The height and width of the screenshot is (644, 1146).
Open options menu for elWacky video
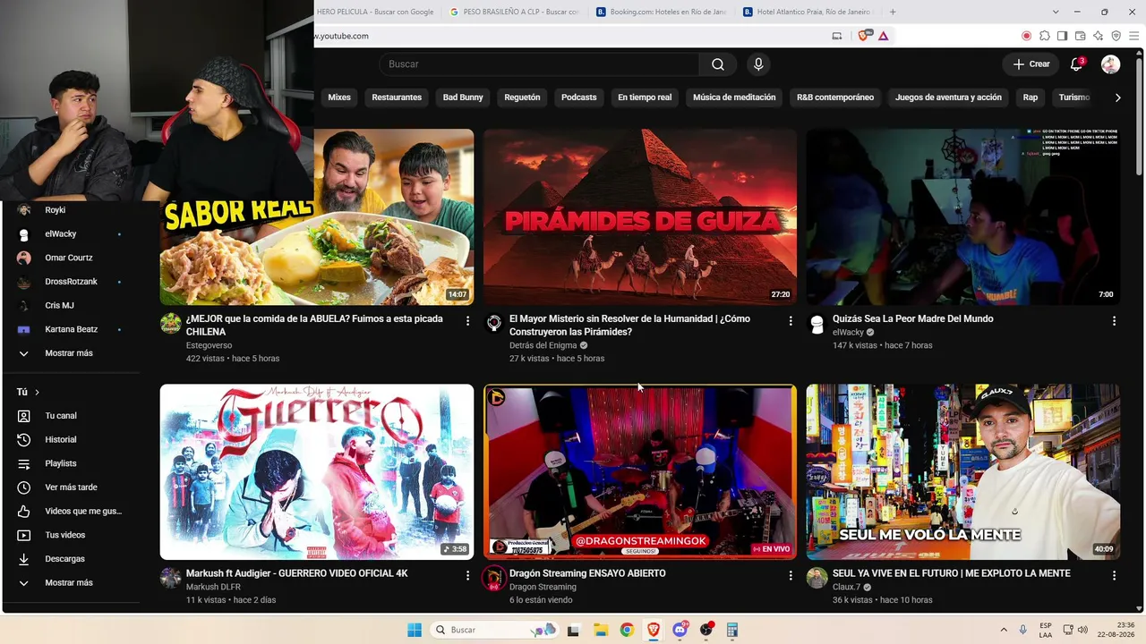click(1114, 320)
